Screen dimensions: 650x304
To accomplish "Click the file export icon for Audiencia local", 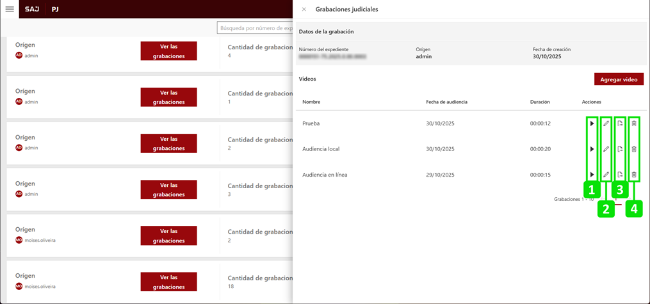I will (620, 149).
